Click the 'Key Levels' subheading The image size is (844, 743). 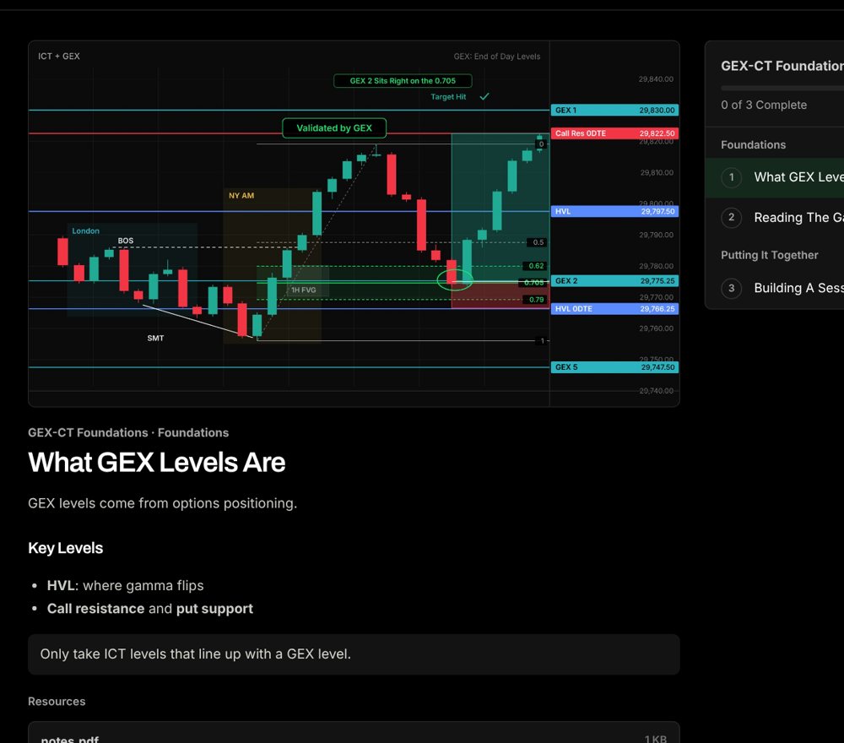(x=65, y=548)
